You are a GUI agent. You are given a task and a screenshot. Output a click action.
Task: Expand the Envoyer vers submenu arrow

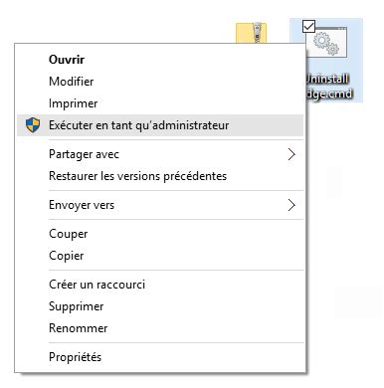(x=291, y=205)
